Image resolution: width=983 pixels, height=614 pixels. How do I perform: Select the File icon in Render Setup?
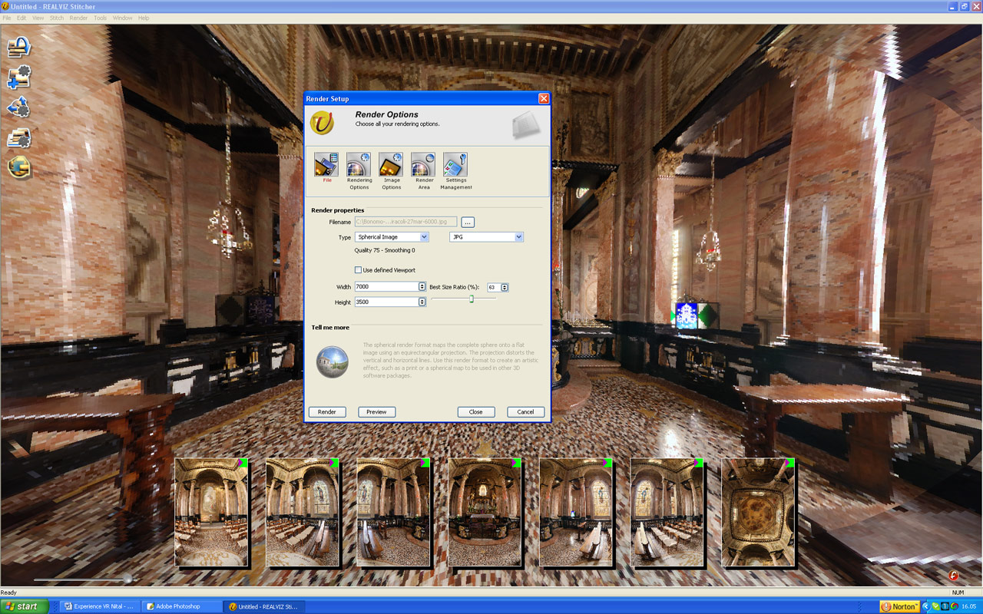pyautogui.click(x=326, y=166)
